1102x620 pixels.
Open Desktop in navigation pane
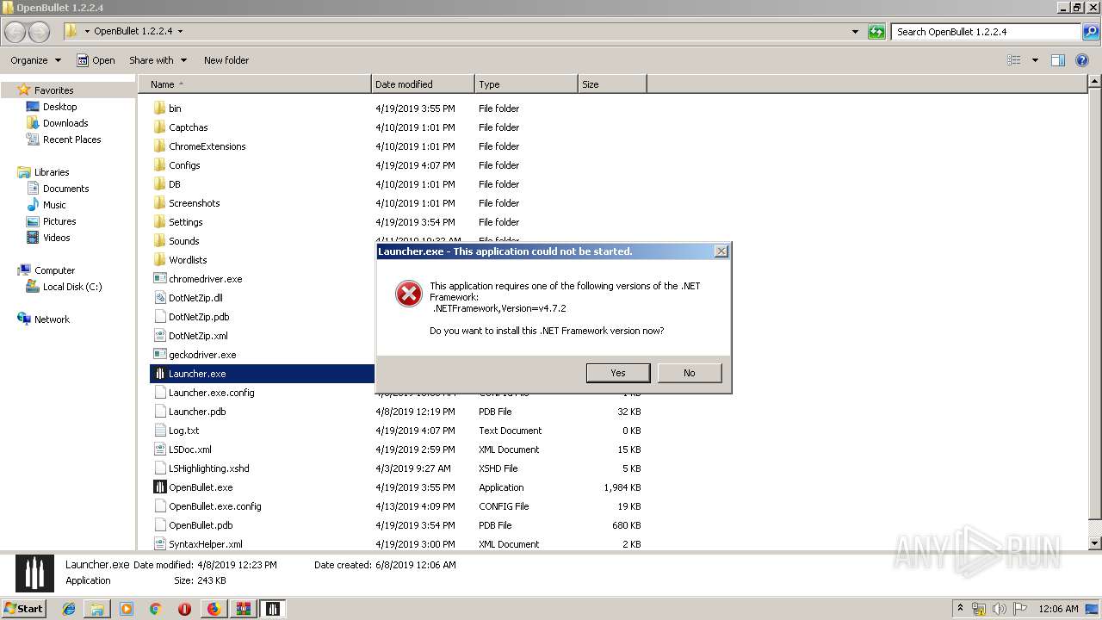pos(59,107)
